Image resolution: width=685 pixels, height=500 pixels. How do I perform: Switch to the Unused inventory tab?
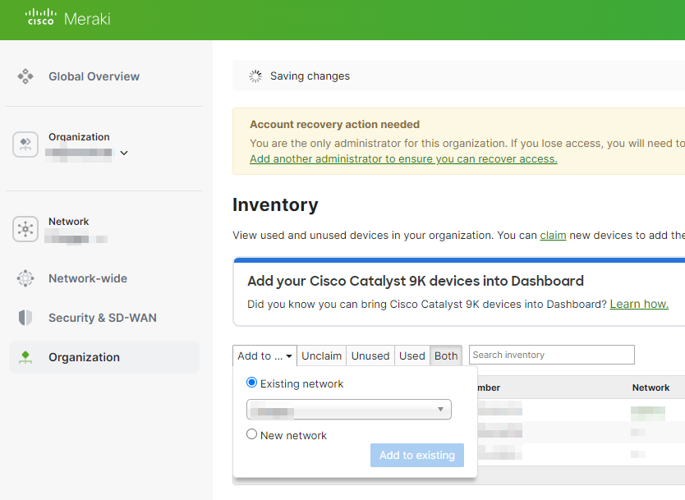pyautogui.click(x=370, y=356)
